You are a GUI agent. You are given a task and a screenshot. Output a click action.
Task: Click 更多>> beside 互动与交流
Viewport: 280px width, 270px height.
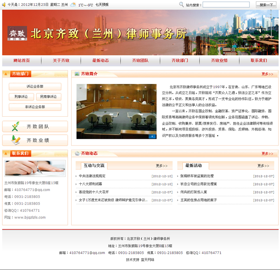161,166
